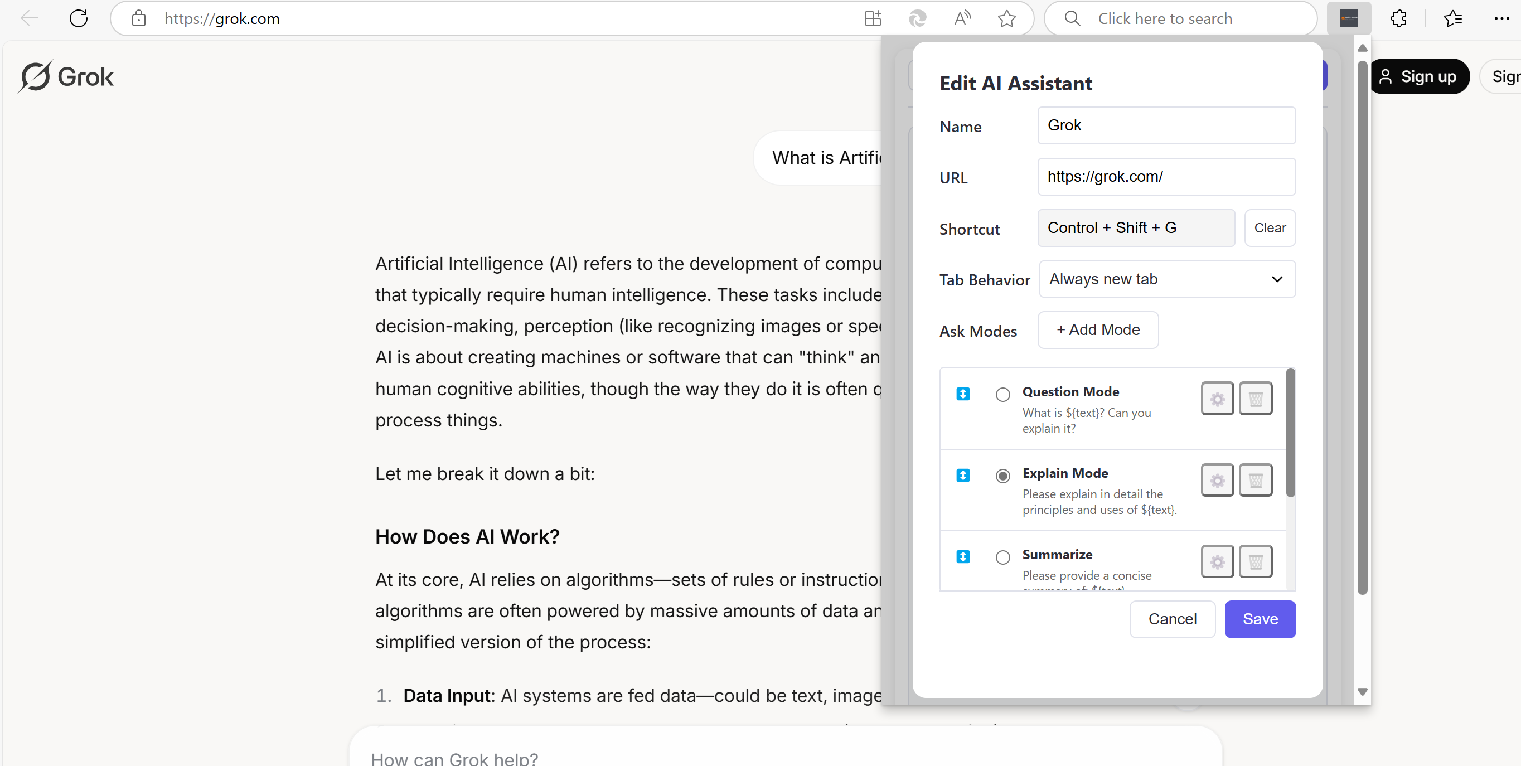Open browser Settings and more menu
The height and width of the screenshot is (766, 1521).
tap(1501, 18)
